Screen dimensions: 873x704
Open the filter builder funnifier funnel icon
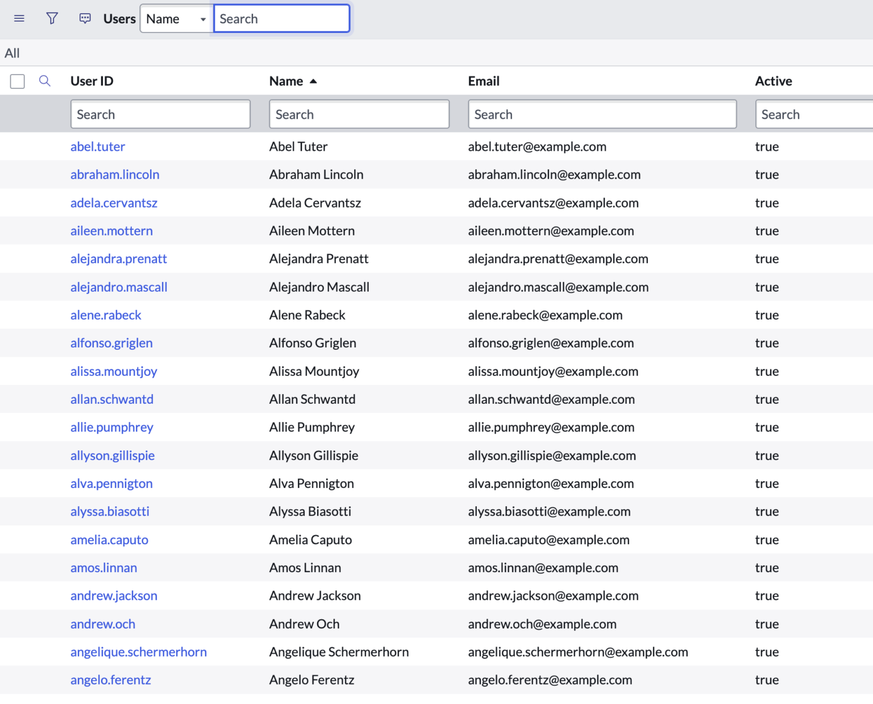[x=52, y=18]
